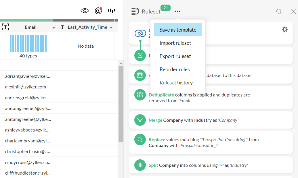
Task: Click the scrollbar up arrow
Action: [121, 63]
